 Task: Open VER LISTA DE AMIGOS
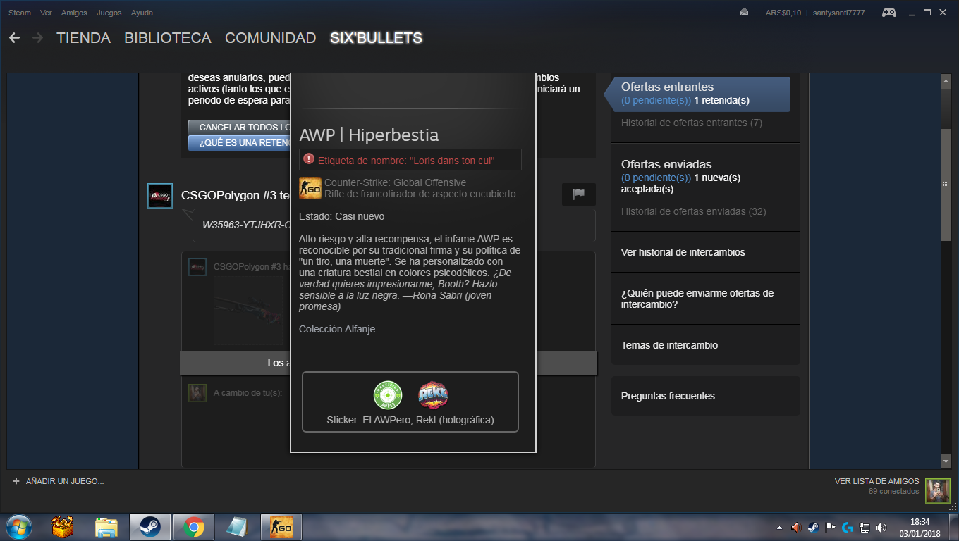[876, 481]
